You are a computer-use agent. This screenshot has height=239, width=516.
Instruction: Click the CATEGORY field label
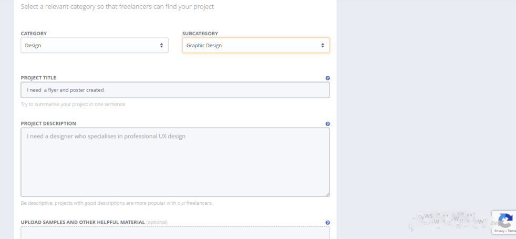pyautogui.click(x=34, y=34)
